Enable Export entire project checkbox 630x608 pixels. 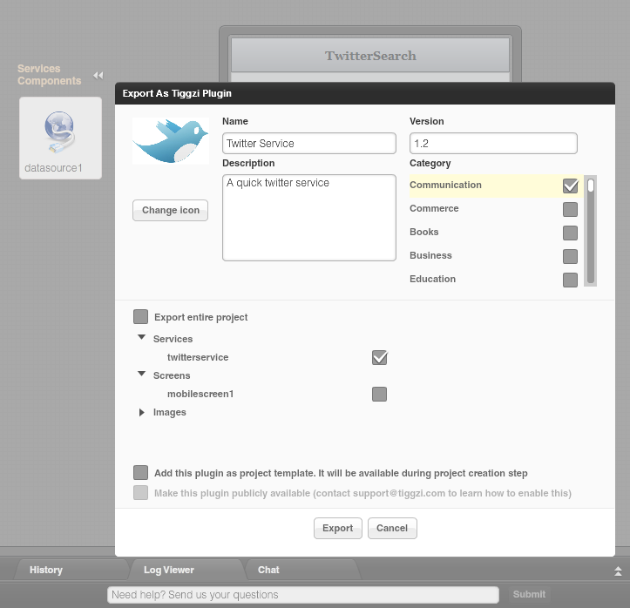[140, 316]
